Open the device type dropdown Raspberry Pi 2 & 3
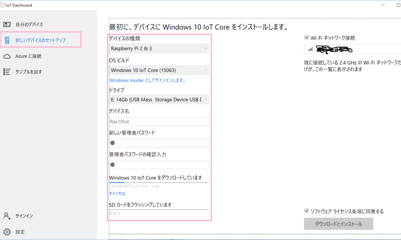Viewport: 401px width, 240px height. [x=159, y=49]
